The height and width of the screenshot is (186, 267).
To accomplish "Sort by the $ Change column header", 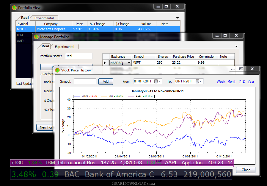I will [x=125, y=24].
